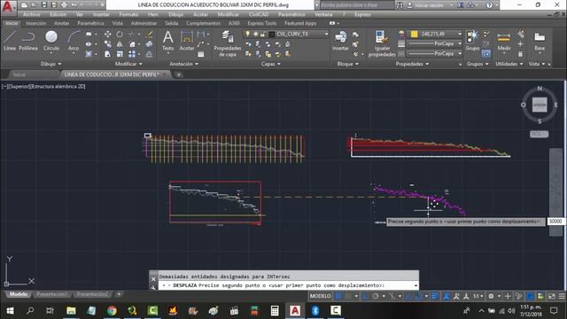Toggle clean screen icon in status bar
The image size is (567, 319).
[x=551, y=296]
